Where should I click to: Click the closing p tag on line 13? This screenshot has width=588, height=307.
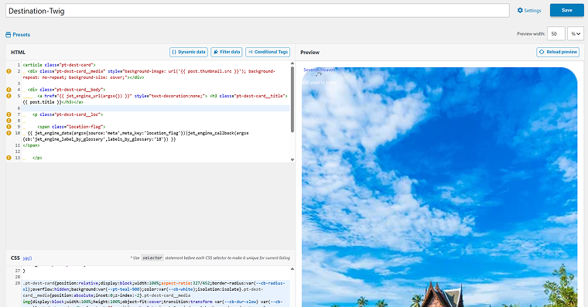[37, 158]
